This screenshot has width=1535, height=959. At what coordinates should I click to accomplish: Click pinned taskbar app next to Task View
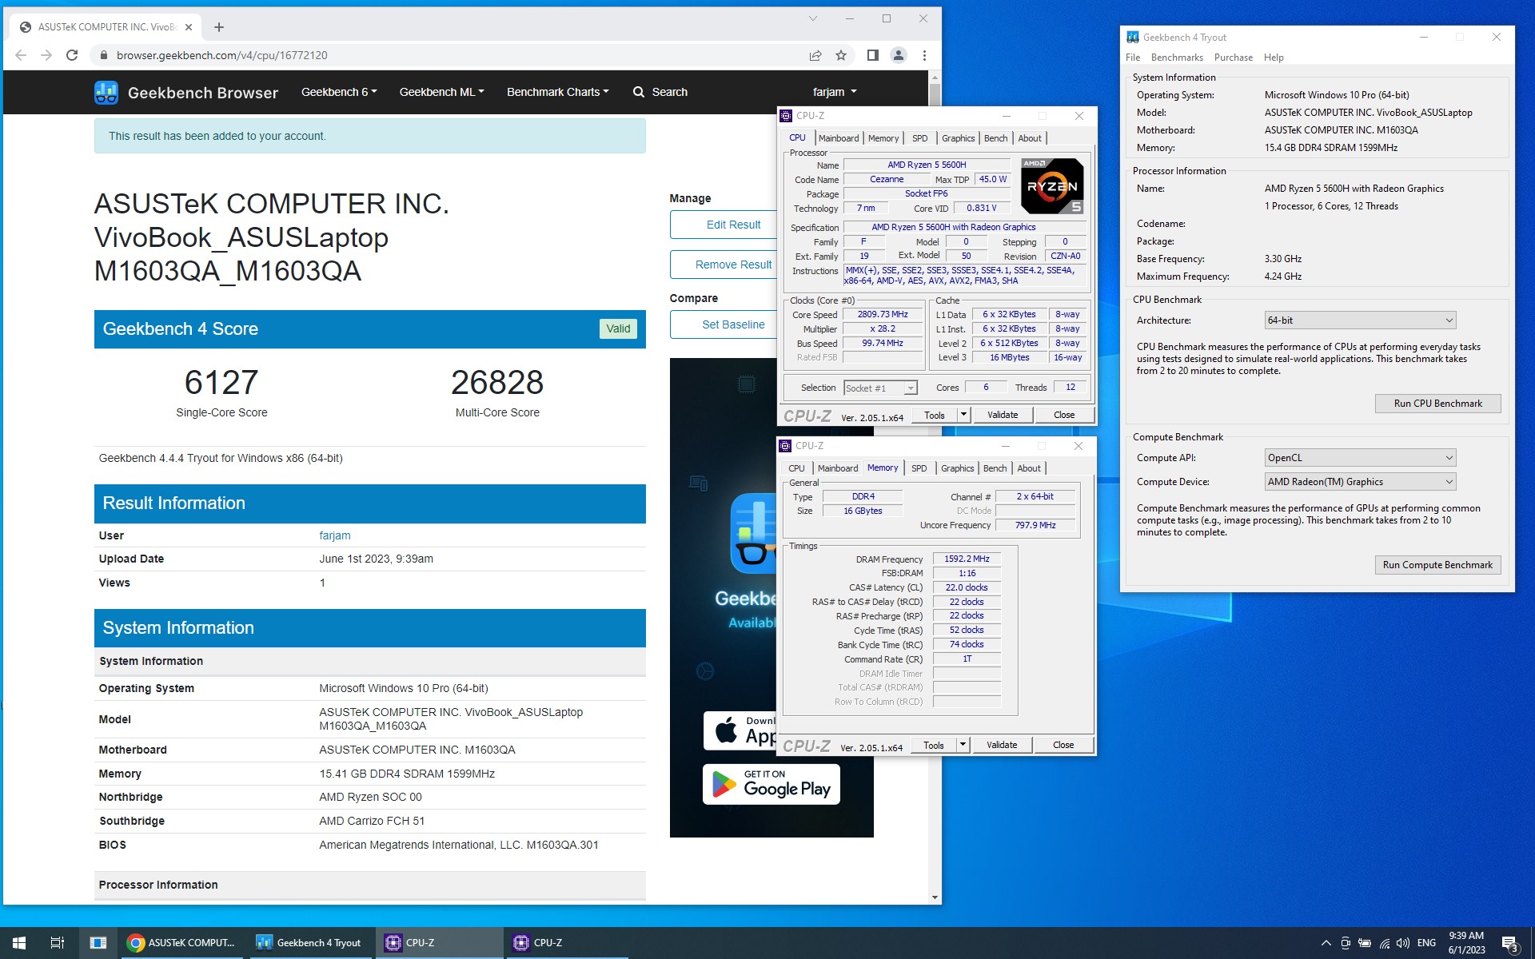click(x=98, y=943)
